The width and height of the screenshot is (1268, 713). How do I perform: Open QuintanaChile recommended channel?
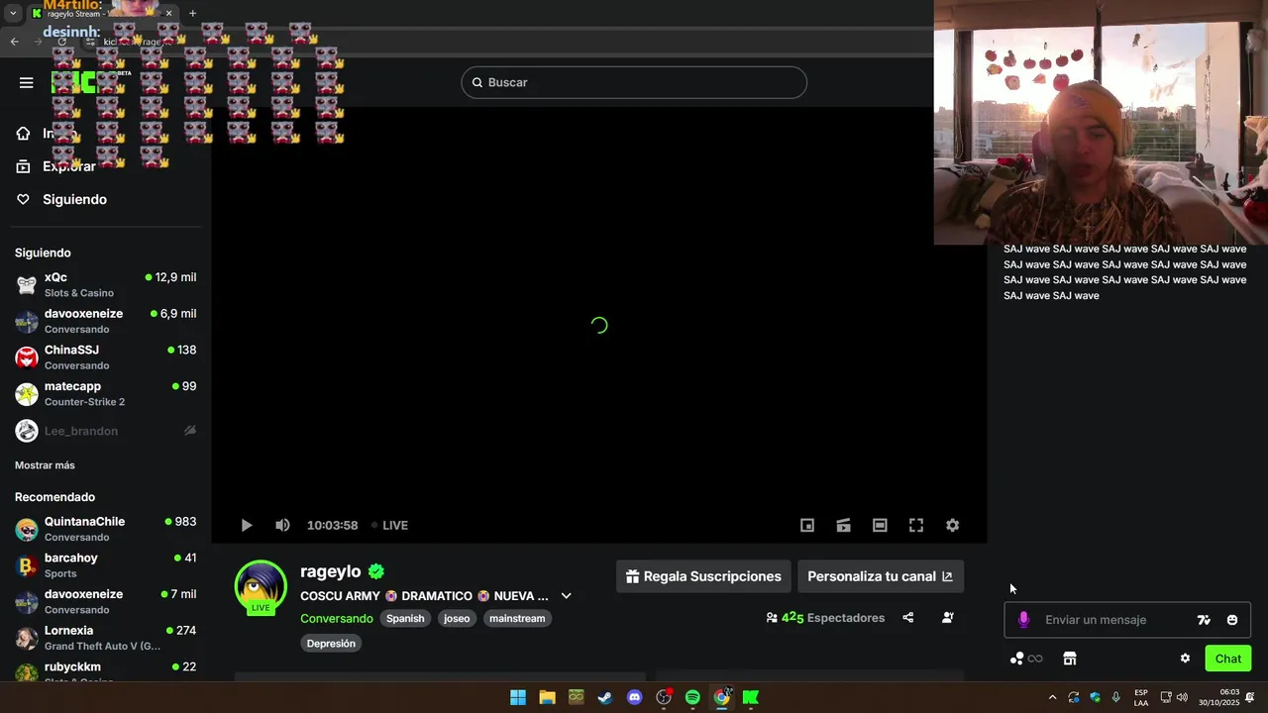(x=105, y=529)
